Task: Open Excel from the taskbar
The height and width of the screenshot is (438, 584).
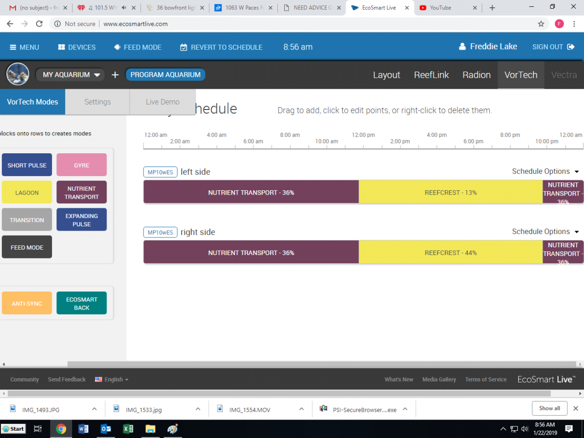Action: click(128, 429)
